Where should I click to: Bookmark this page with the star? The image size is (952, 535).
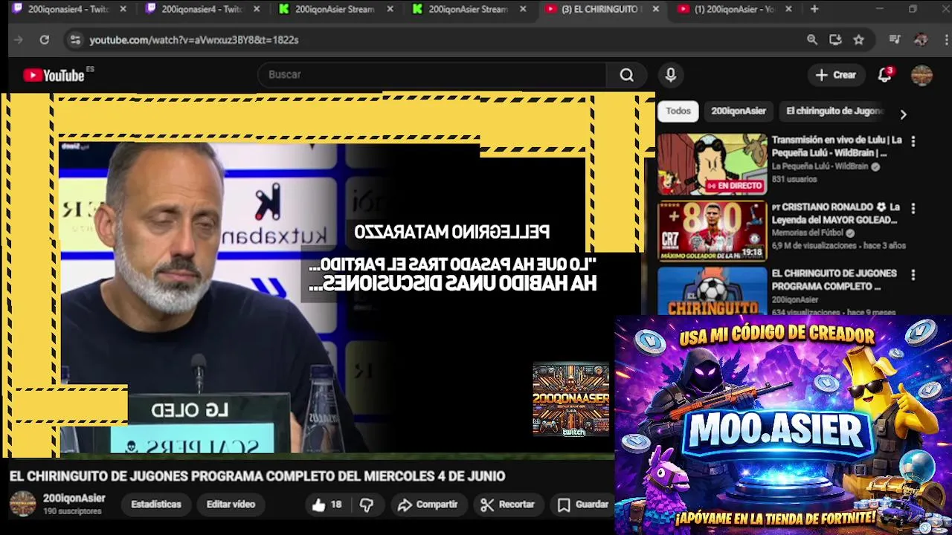[858, 40]
